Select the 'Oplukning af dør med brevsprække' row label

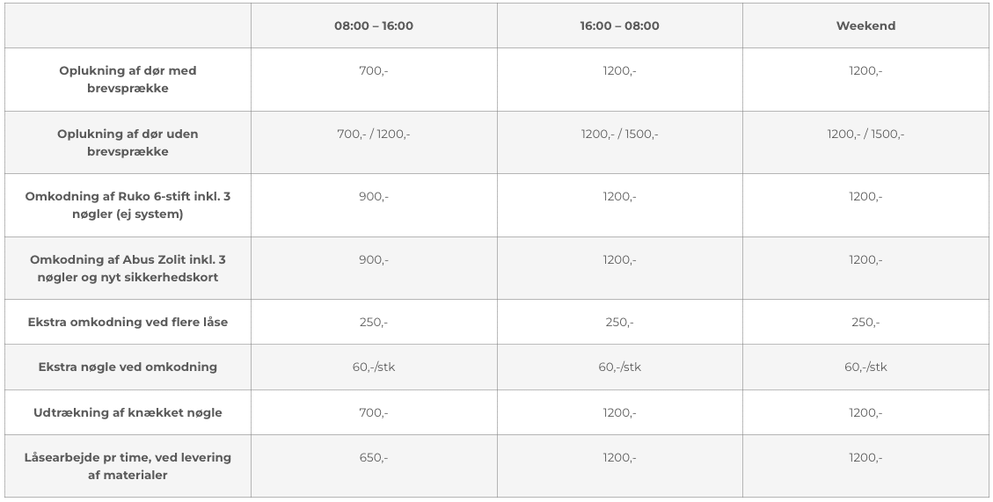(128, 79)
